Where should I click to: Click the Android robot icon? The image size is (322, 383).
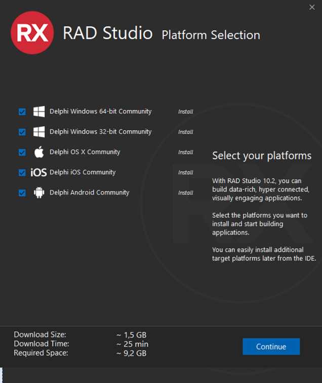[x=39, y=193]
